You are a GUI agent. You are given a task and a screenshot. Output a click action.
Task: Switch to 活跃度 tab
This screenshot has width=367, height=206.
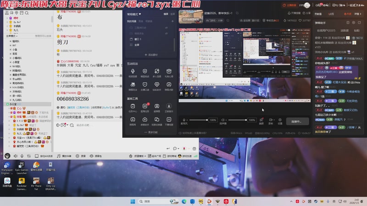[x=345, y=31]
